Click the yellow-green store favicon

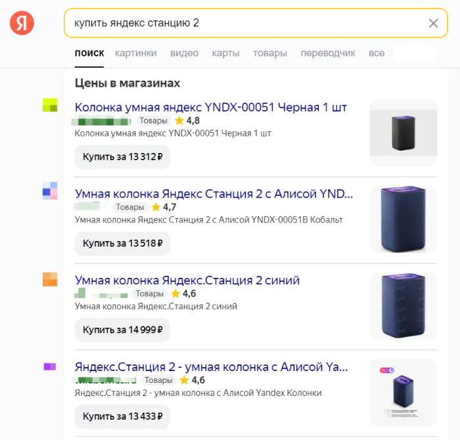tap(50, 105)
